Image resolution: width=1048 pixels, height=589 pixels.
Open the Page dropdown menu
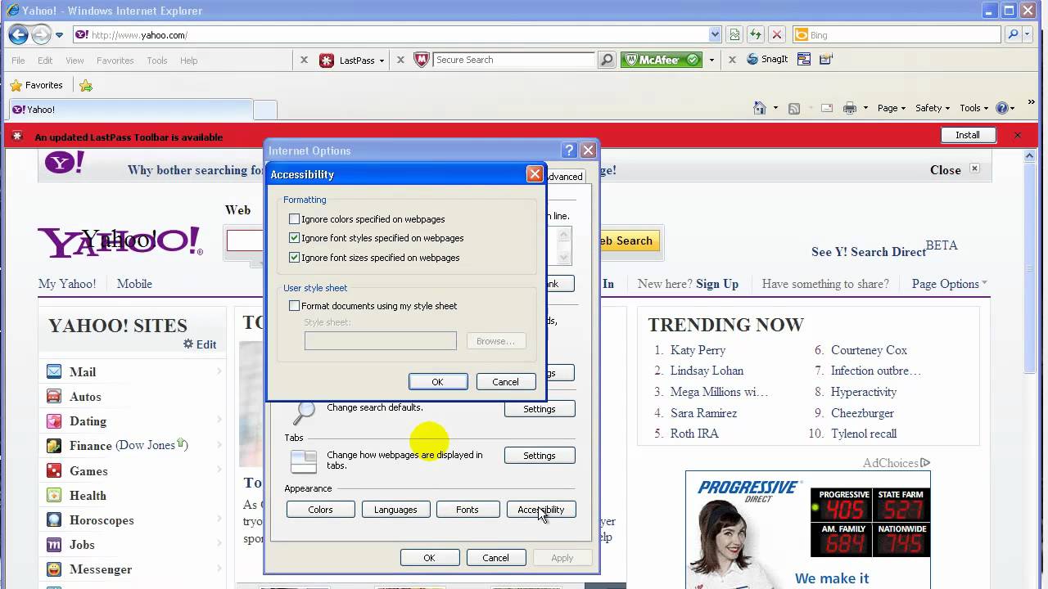(892, 108)
